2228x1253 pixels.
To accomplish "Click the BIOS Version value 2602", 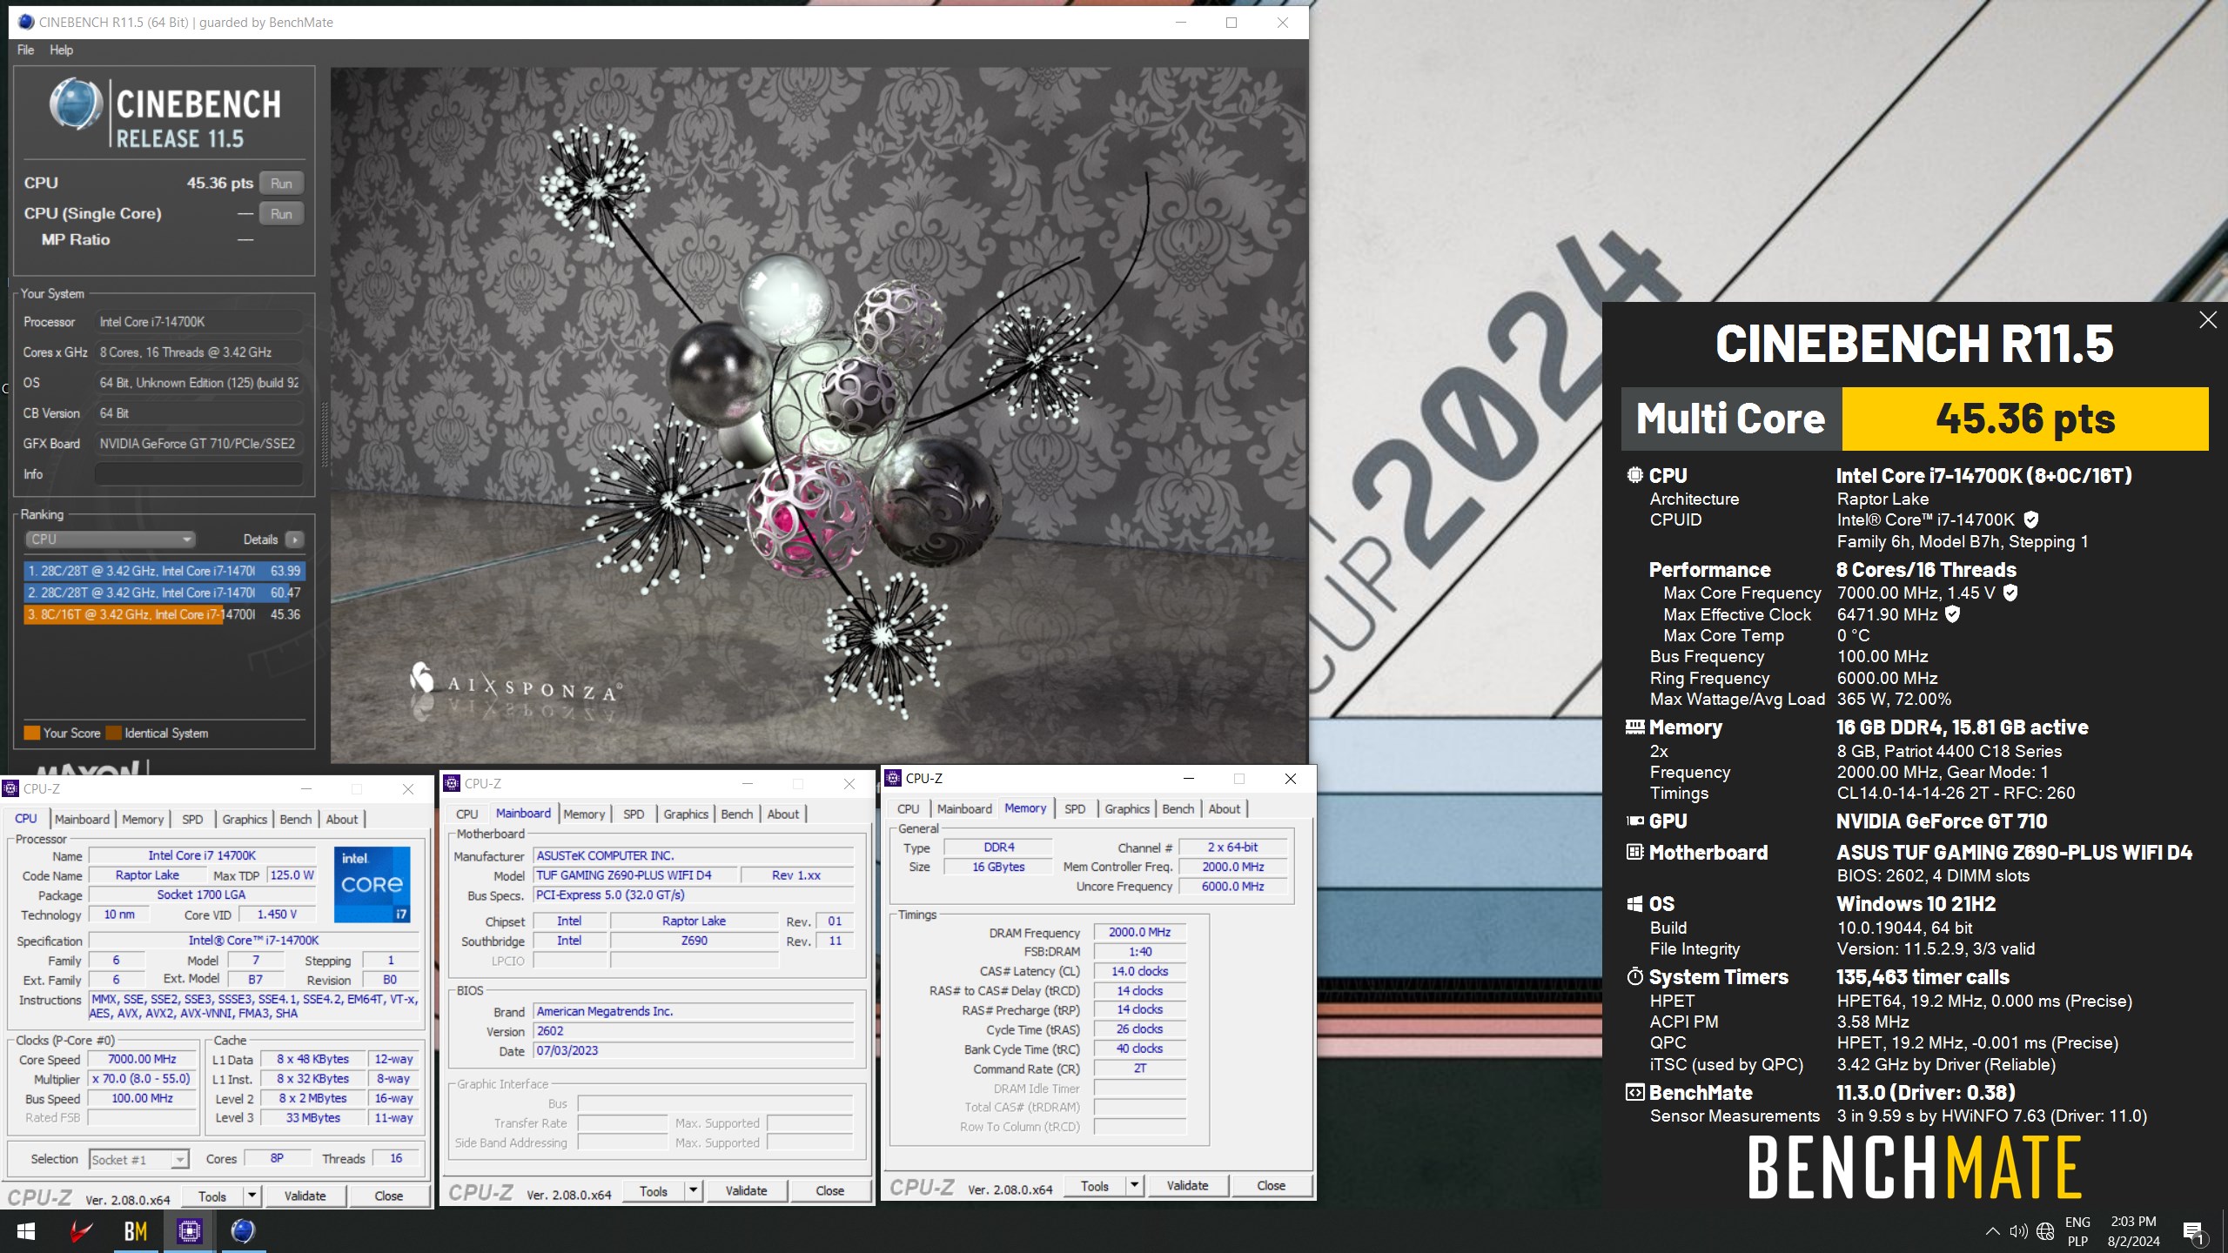I will click(693, 1031).
